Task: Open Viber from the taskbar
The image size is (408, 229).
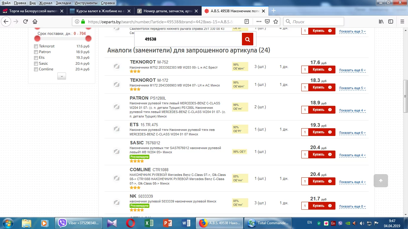Action: point(79,223)
